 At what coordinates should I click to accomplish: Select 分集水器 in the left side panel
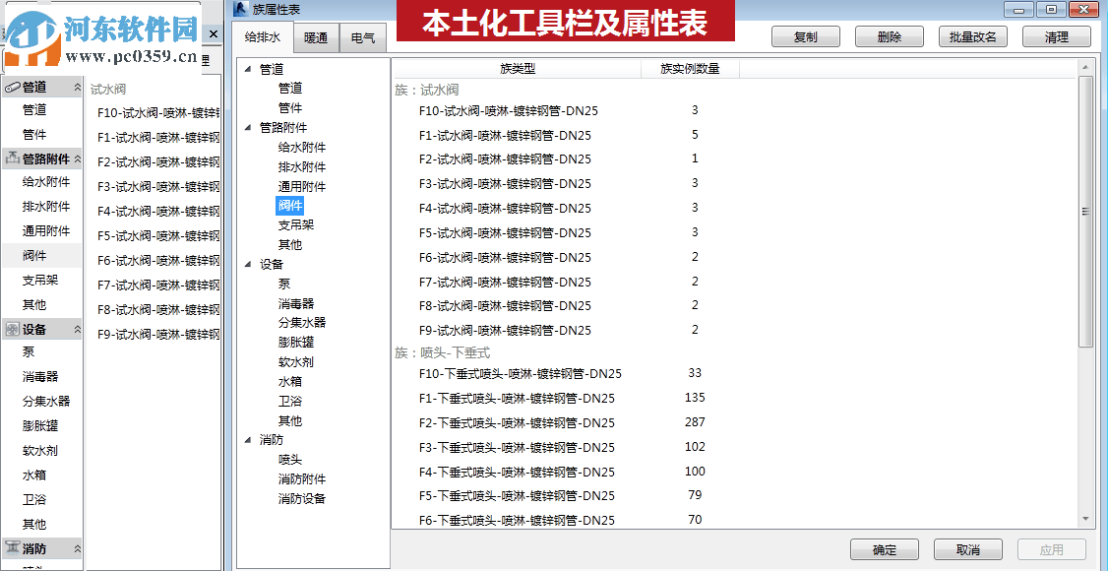click(x=46, y=402)
